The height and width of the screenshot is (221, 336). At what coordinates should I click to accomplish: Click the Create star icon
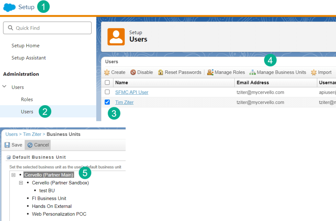107,72
